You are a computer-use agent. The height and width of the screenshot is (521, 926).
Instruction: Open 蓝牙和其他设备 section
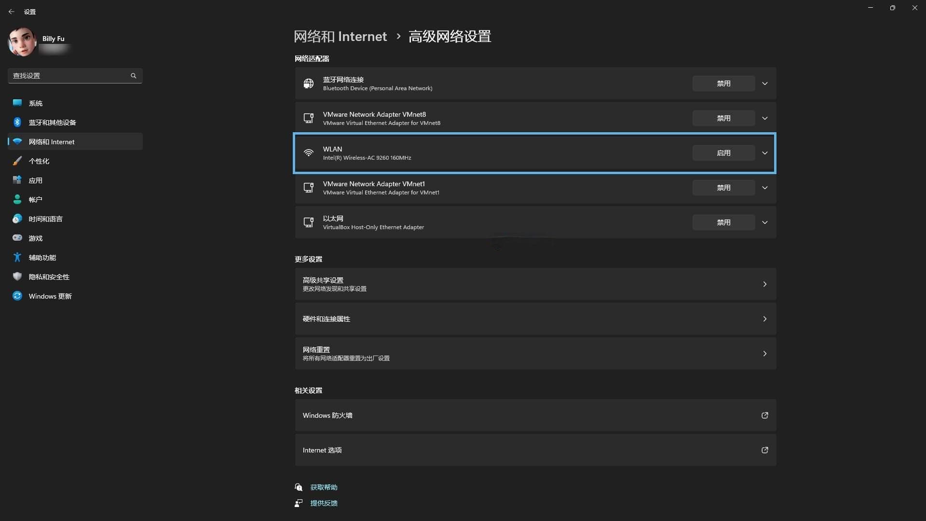pos(75,122)
